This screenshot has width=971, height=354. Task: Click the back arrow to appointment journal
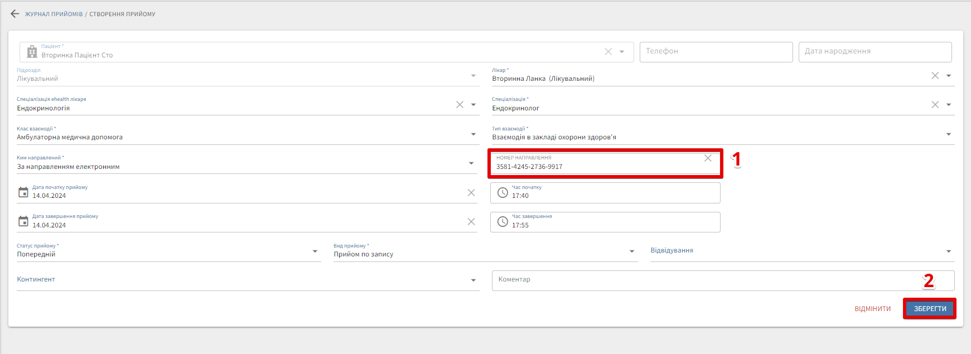tap(15, 14)
